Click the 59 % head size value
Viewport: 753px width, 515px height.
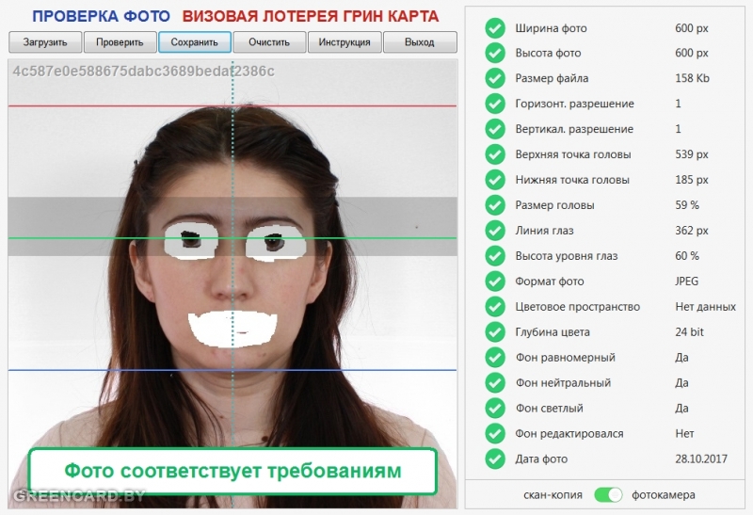687,205
